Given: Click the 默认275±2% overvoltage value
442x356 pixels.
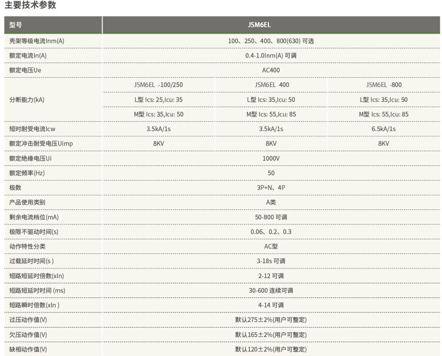Looking at the screenshot, I should 271,320.
